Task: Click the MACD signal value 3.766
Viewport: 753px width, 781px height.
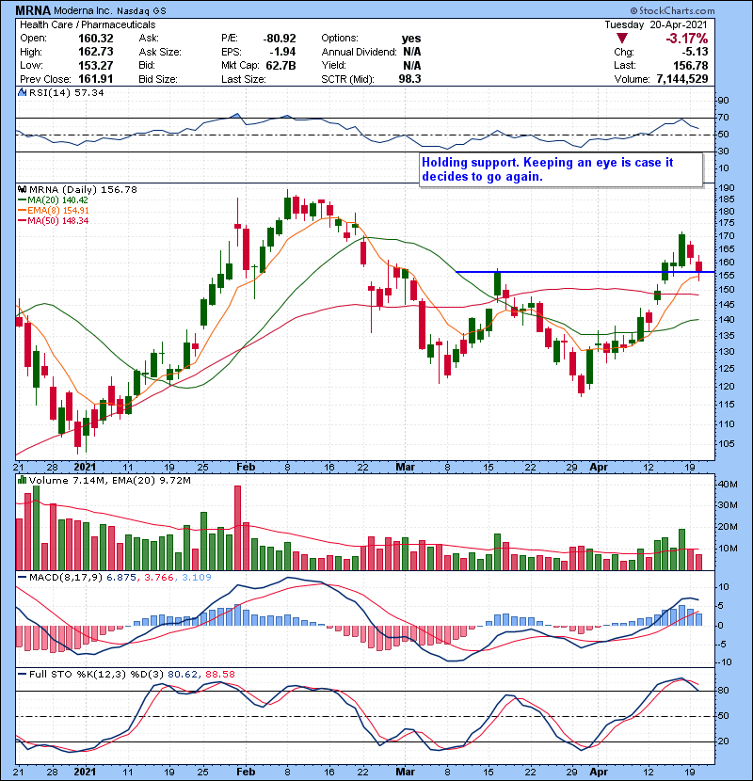Action: coord(159,578)
